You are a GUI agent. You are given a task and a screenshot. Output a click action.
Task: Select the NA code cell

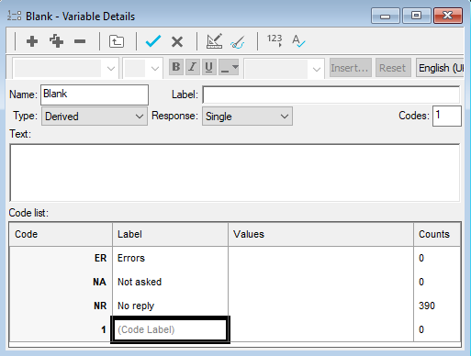pos(61,282)
